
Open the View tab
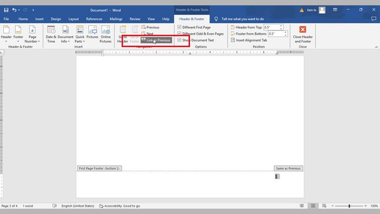pos(151,19)
